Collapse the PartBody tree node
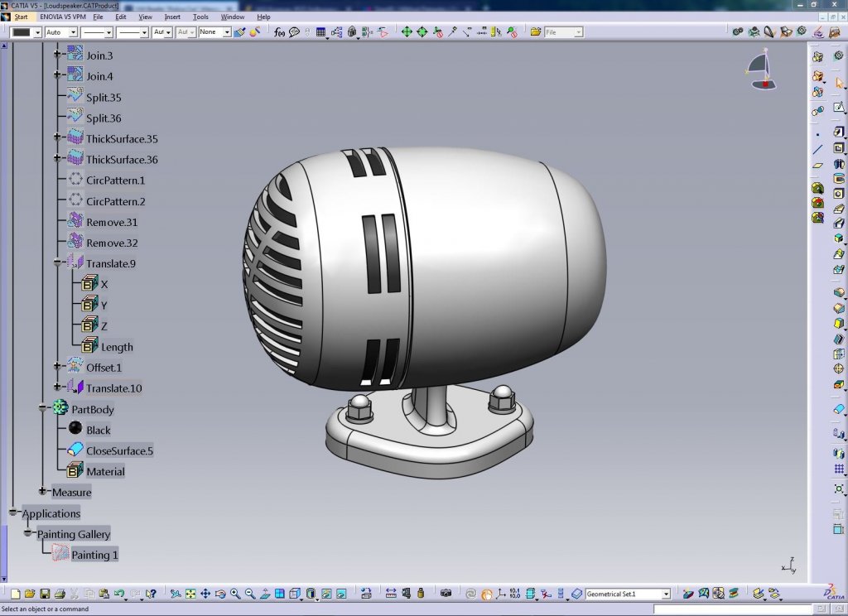Image resolution: width=848 pixels, height=616 pixels. pyautogui.click(x=43, y=408)
